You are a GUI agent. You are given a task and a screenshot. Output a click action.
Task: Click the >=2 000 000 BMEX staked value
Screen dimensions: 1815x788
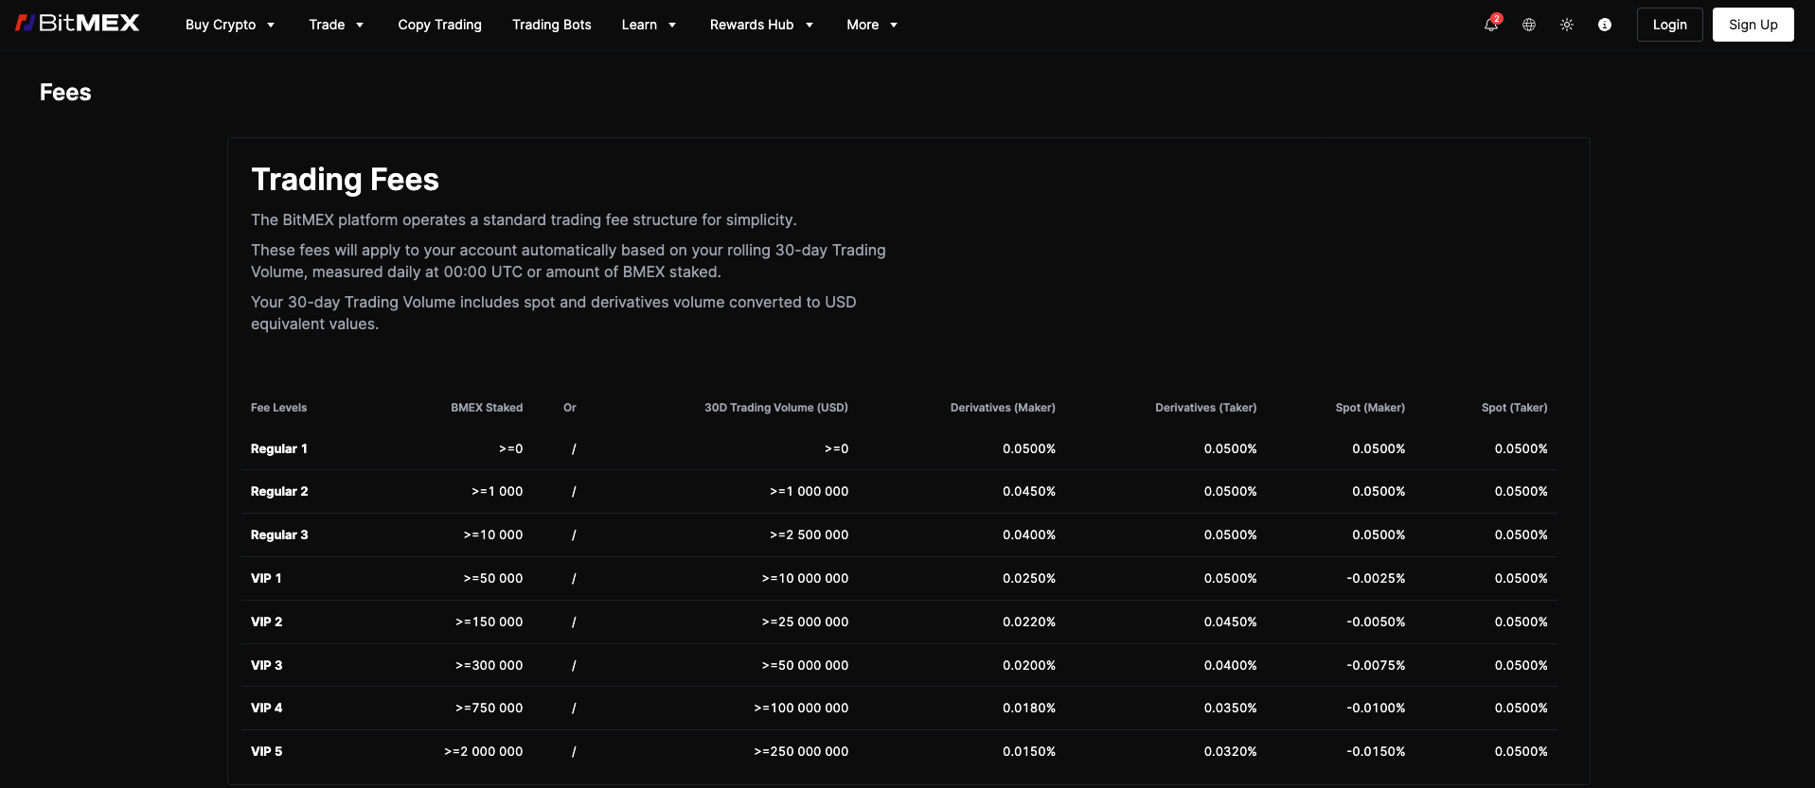click(484, 751)
